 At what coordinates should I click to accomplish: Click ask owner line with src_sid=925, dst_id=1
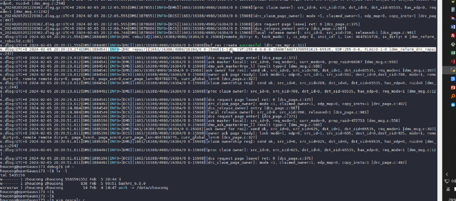click(218, 129)
